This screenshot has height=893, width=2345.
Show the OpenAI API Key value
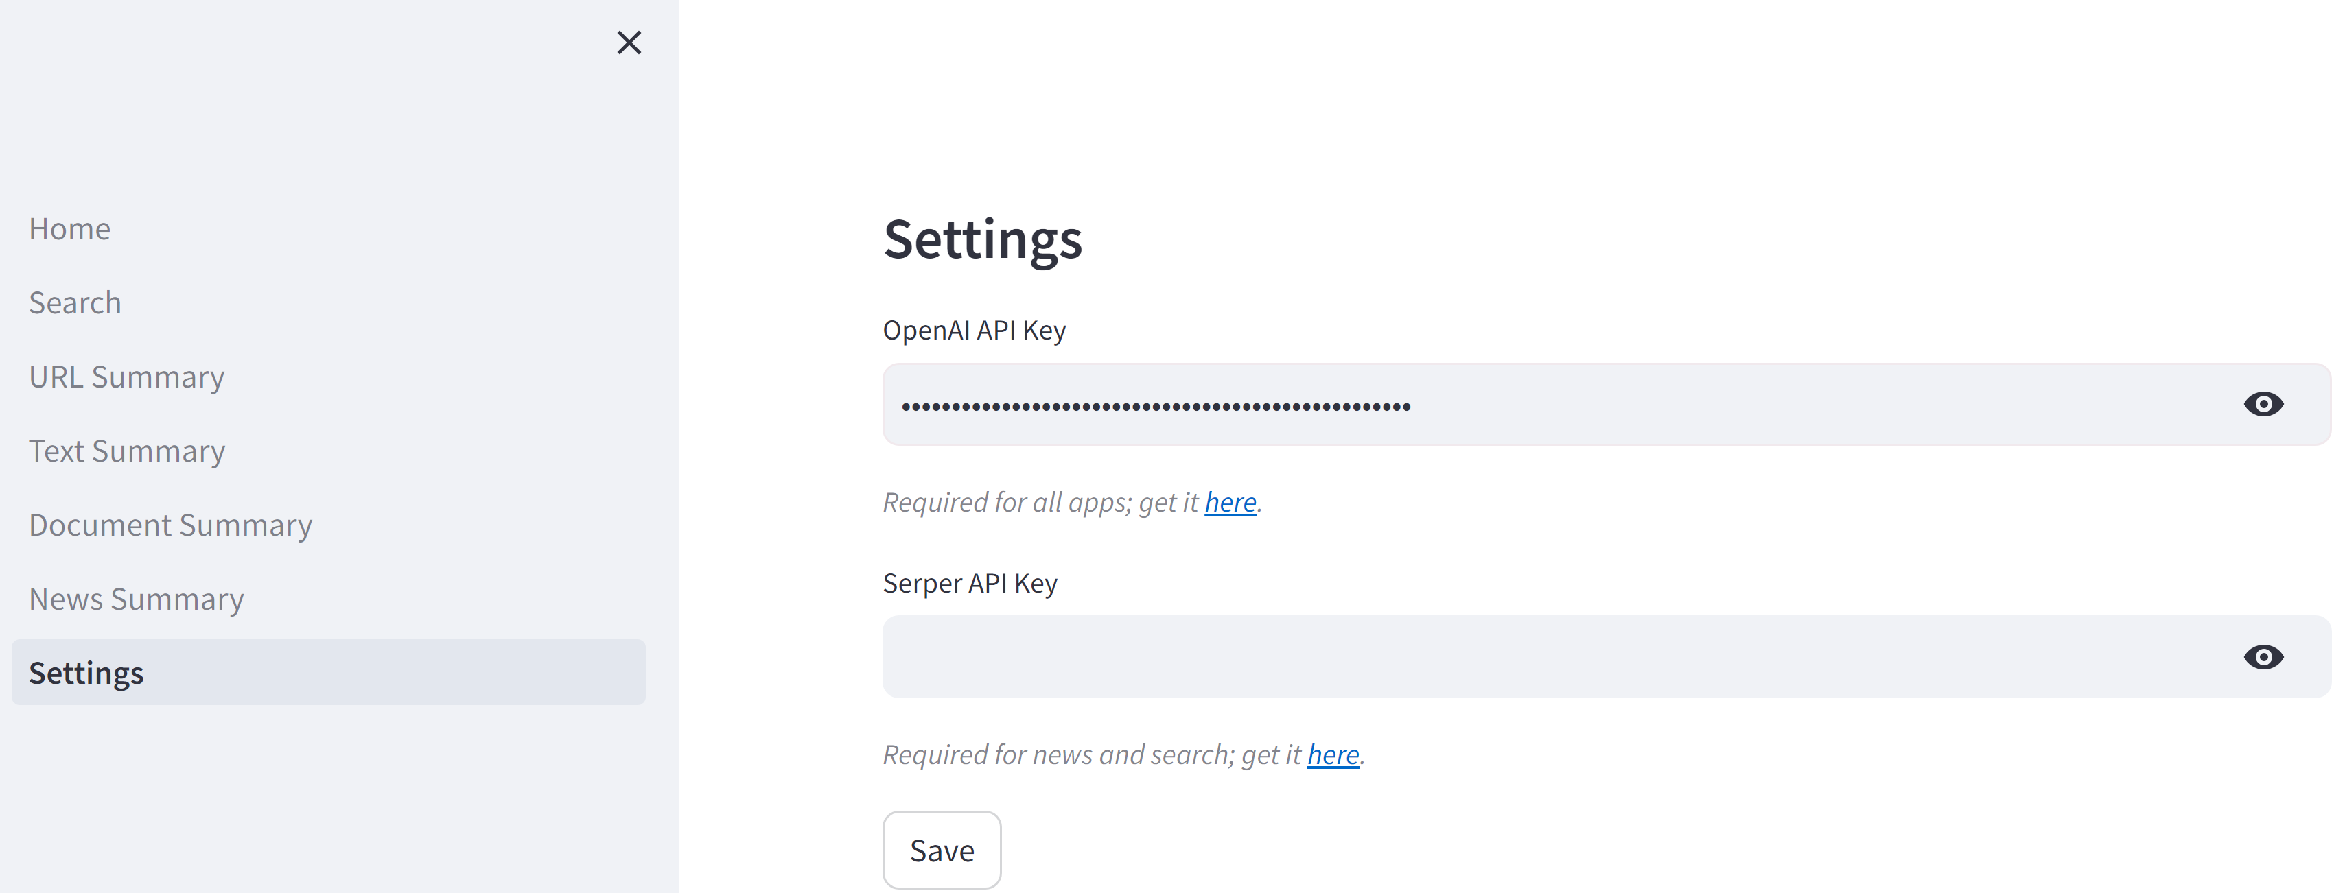click(x=2263, y=405)
